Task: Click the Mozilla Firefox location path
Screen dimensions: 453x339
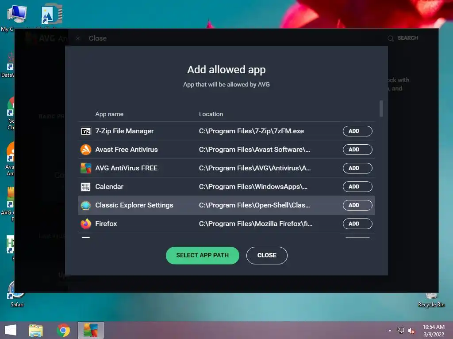Action: [x=255, y=224]
